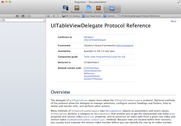Go forward with the right arrow
Image resolution: width=181 pixels, height=126 pixels.
coord(58,16)
